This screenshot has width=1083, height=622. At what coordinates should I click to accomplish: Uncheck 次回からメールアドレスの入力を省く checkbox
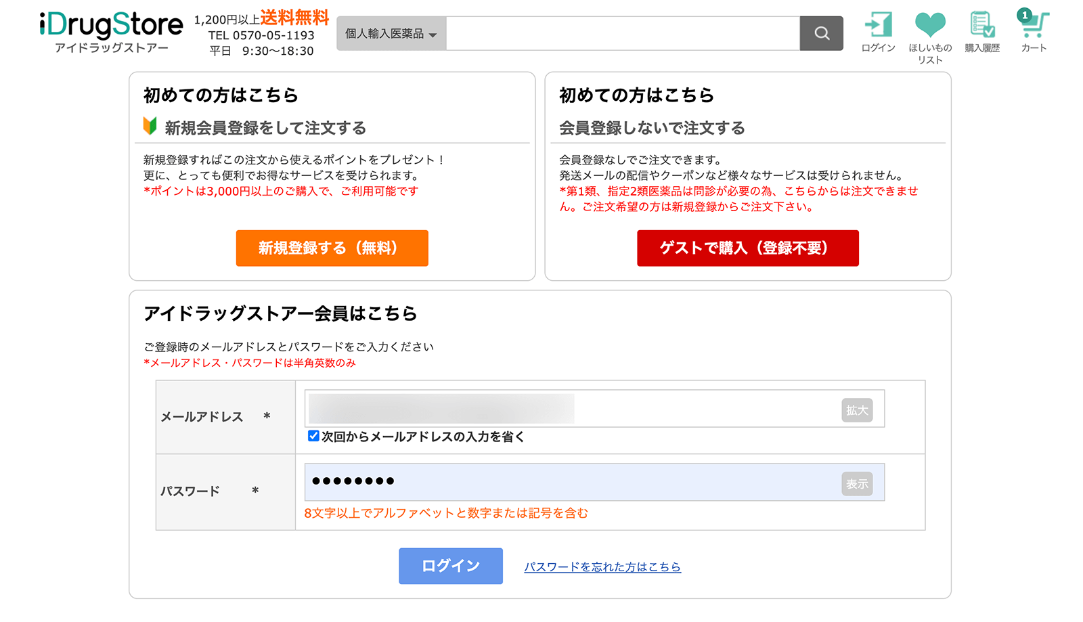point(313,436)
